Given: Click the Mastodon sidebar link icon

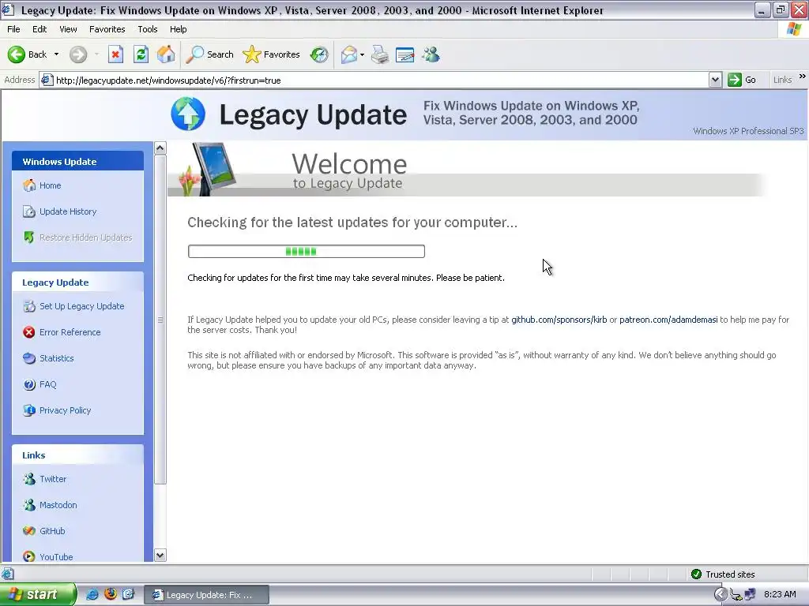Looking at the screenshot, I should tap(29, 505).
